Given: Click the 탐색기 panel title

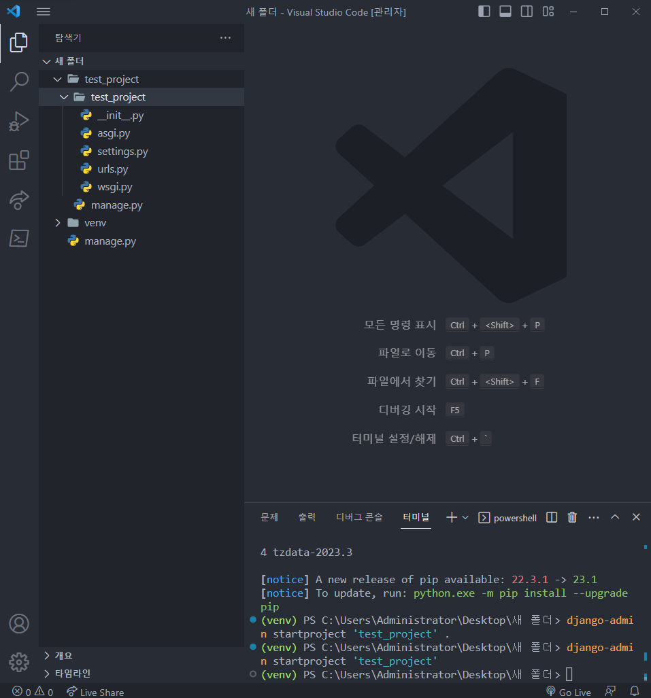Looking at the screenshot, I should [x=68, y=38].
